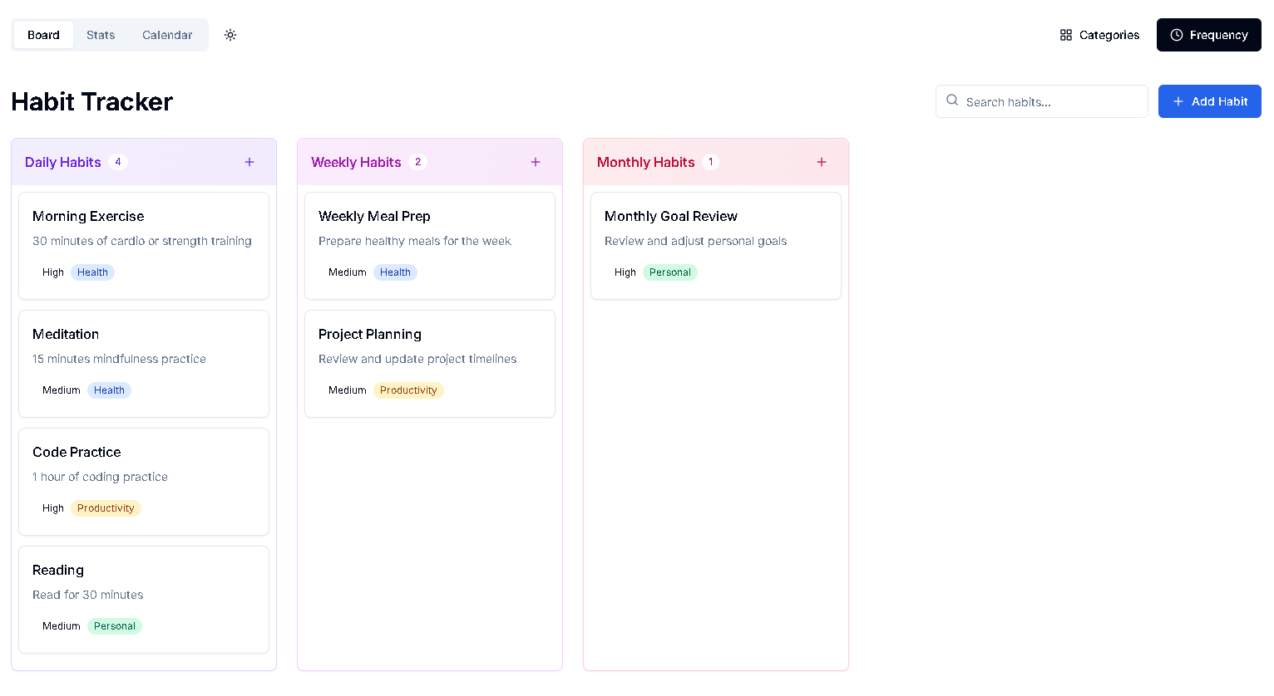
Task: Select the Reading habit card title
Action: coord(58,570)
